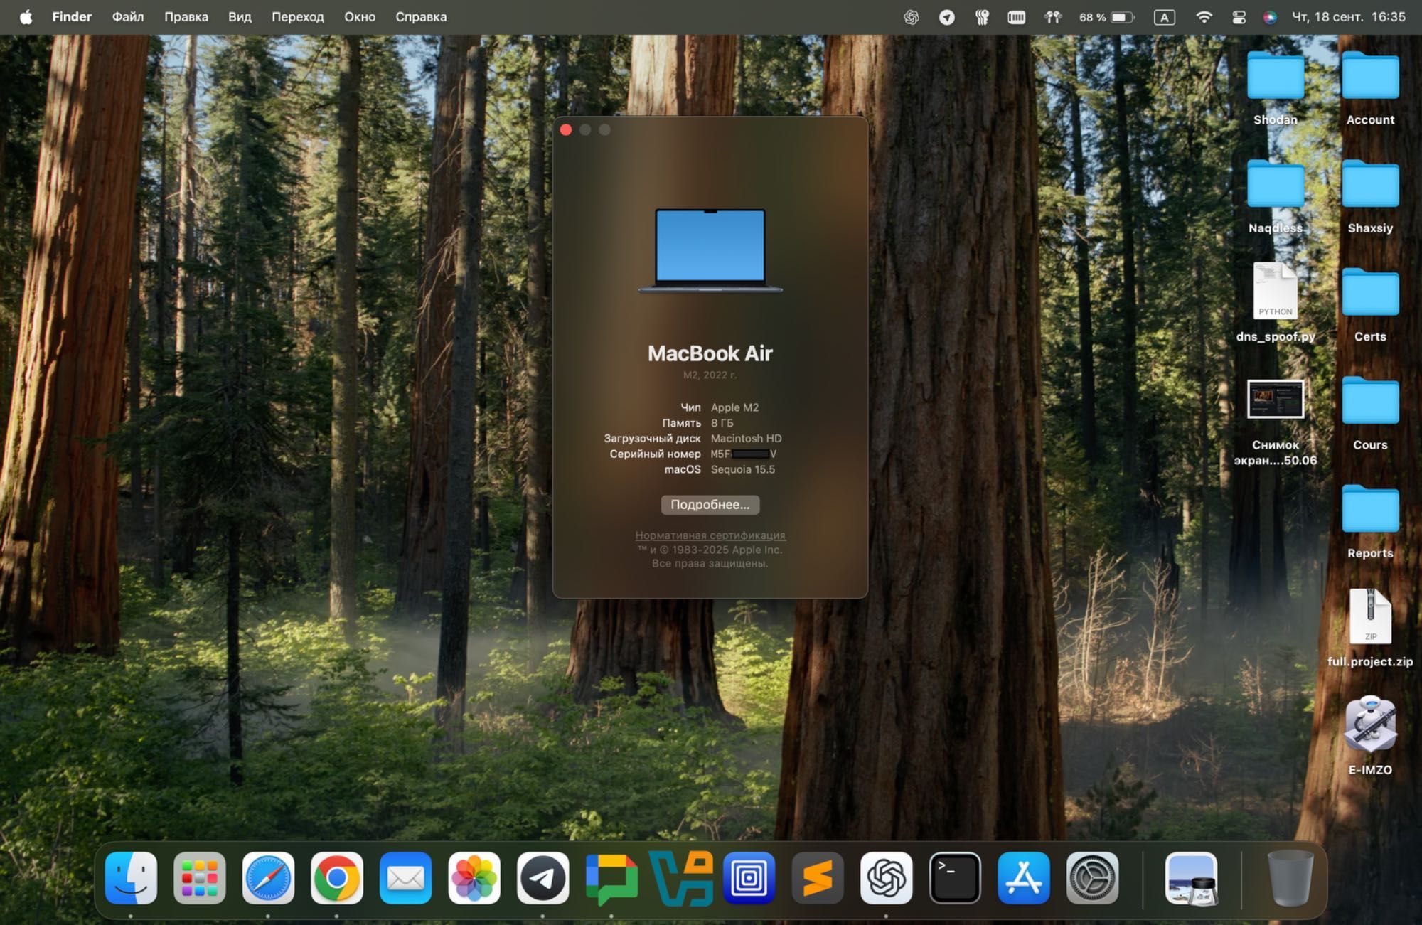Select the Cours folder on desktop
This screenshot has height=925, width=1422.
pos(1370,401)
